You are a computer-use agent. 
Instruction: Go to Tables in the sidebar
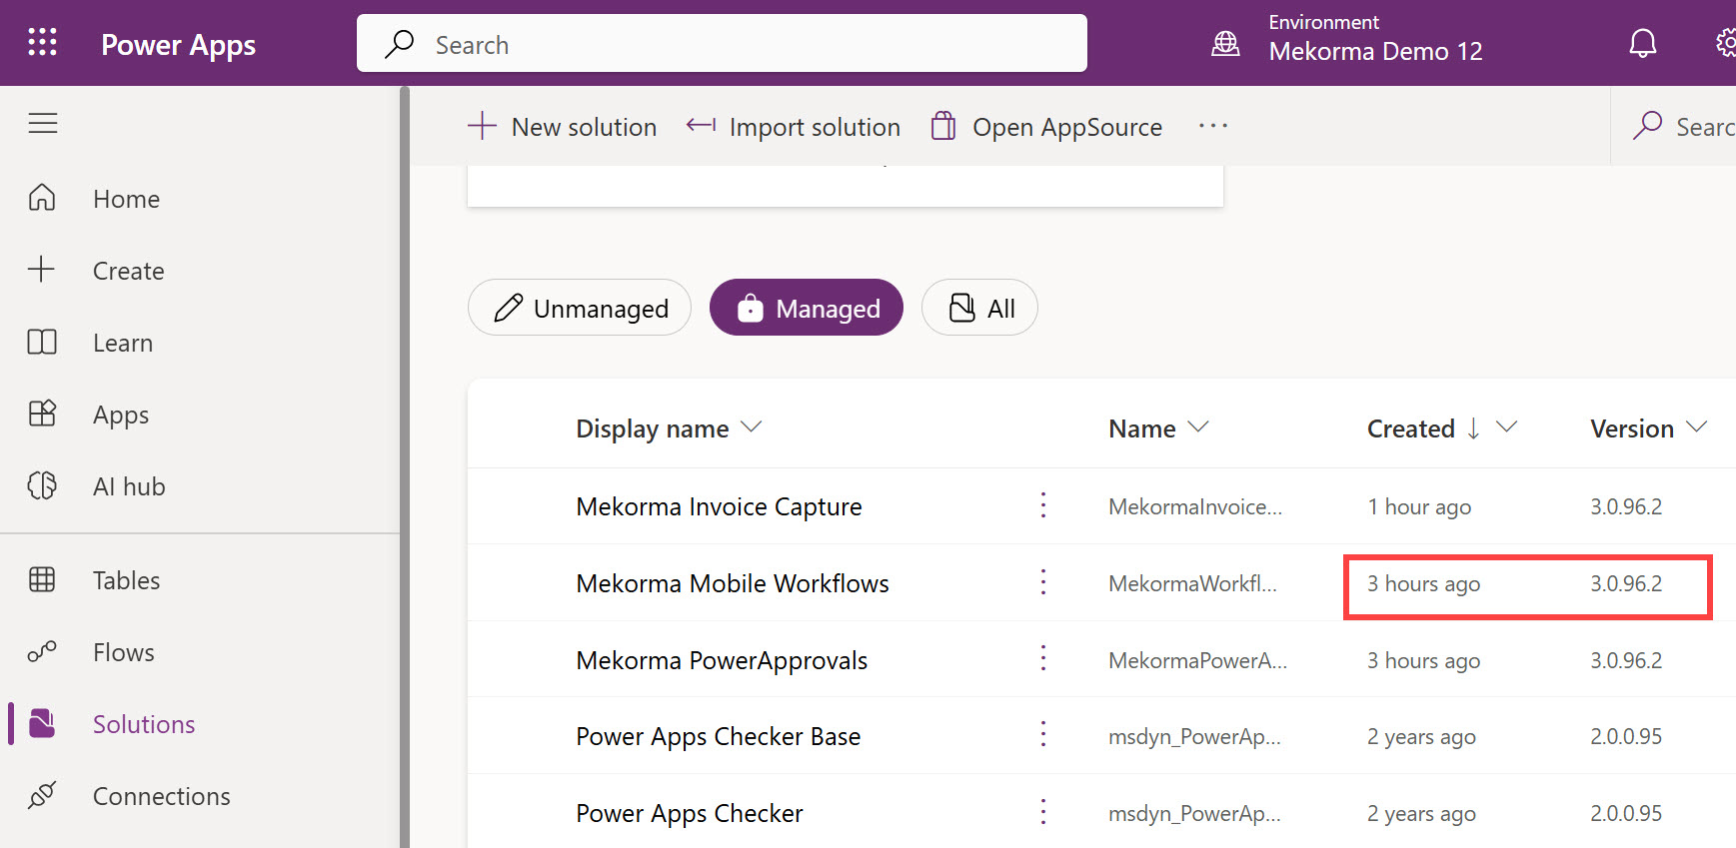click(126, 580)
